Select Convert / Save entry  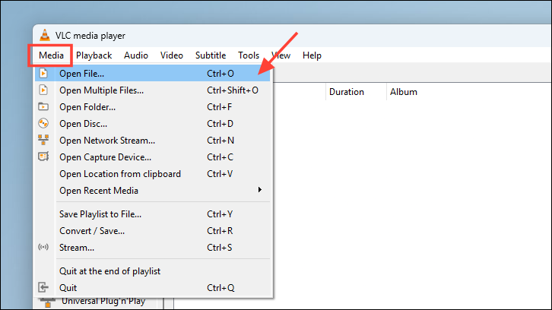click(92, 231)
